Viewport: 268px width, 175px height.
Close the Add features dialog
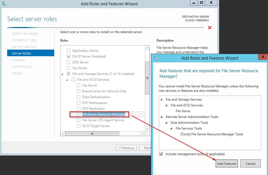[263, 57]
